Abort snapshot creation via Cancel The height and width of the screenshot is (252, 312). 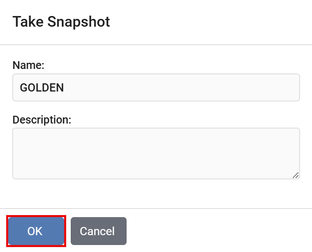[x=99, y=231]
